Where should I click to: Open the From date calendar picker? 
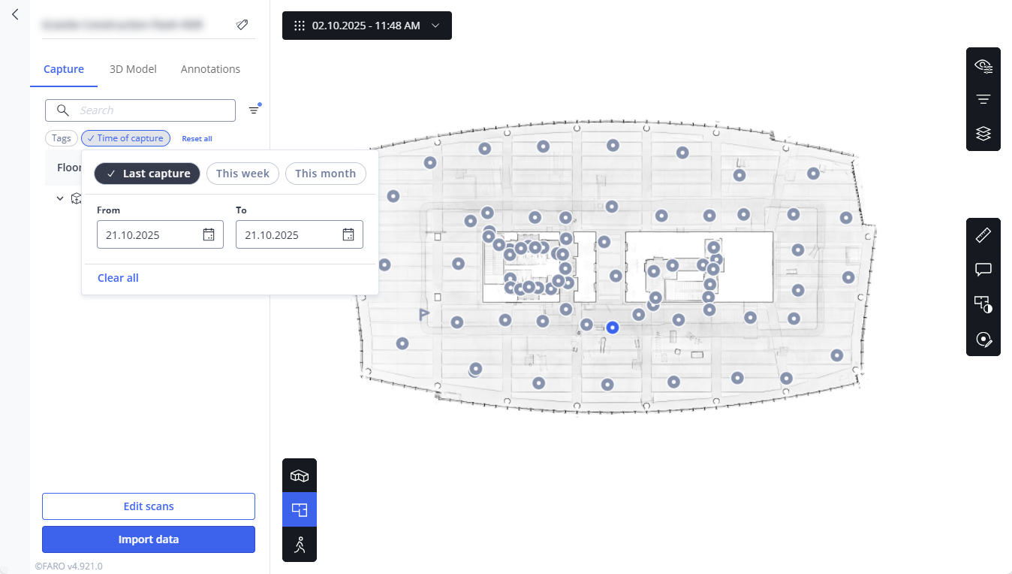[x=209, y=235]
